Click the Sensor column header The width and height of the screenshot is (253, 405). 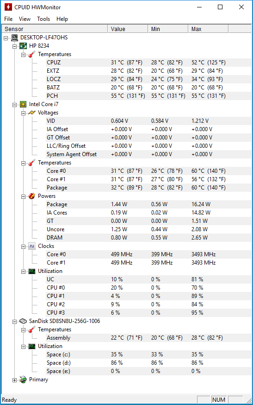point(55,29)
